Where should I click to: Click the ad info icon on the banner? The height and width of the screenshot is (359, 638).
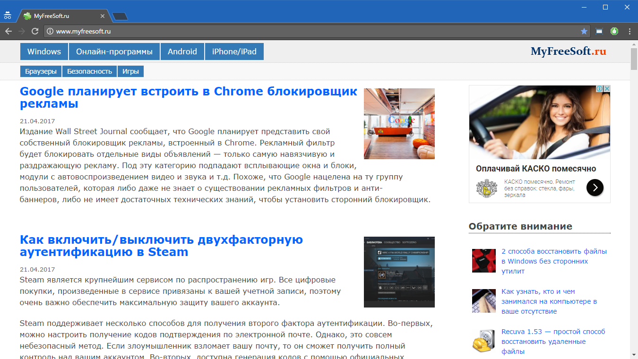click(599, 89)
